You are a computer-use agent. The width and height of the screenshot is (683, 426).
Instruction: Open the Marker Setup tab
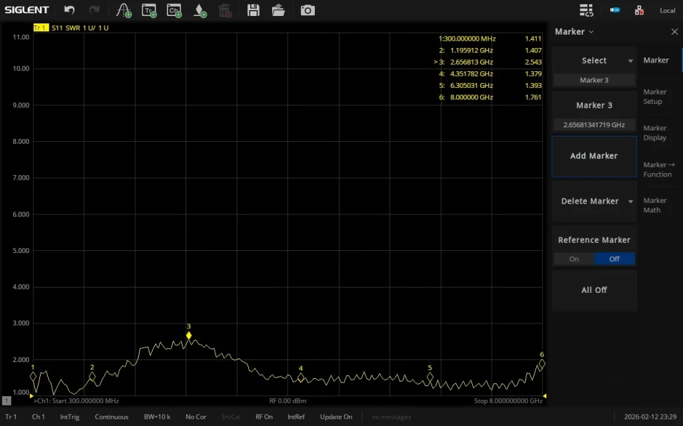click(x=655, y=97)
